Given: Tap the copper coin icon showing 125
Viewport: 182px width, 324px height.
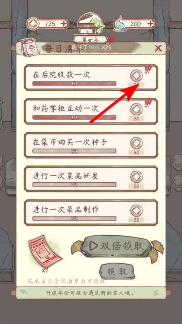Looking at the screenshot, I should 33,24.
